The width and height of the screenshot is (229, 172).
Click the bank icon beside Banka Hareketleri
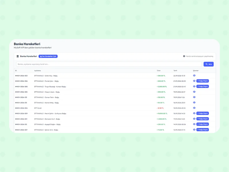pyautogui.click(x=18, y=56)
